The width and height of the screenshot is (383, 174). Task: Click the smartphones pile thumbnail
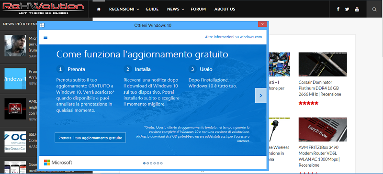280,64
